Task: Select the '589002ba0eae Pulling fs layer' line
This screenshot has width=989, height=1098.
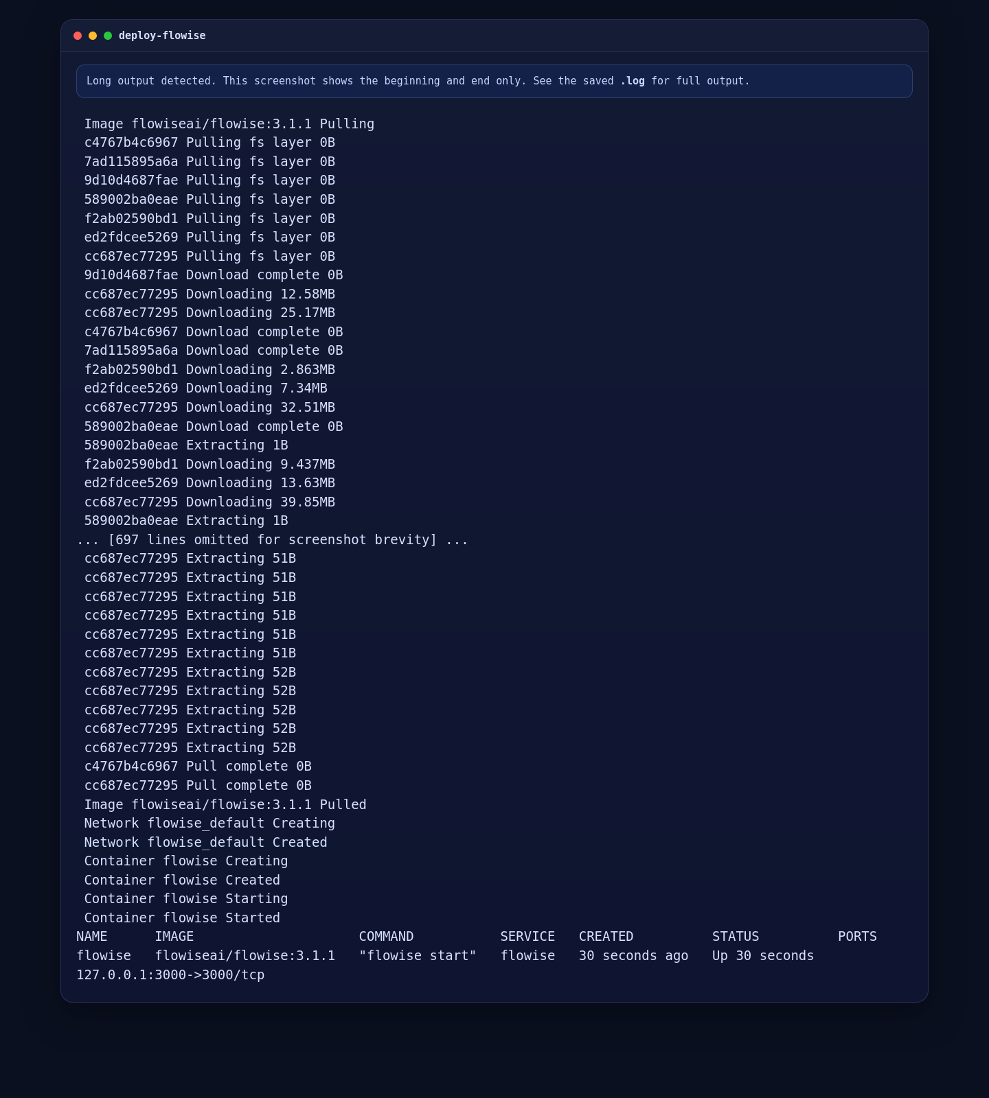Action: pyautogui.click(x=209, y=200)
